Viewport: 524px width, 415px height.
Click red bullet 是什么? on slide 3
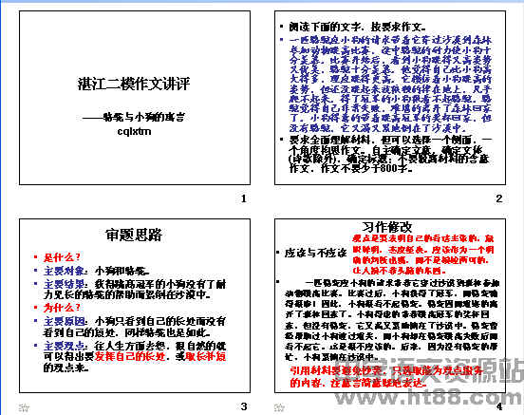pyautogui.click(x=62, y=257)
